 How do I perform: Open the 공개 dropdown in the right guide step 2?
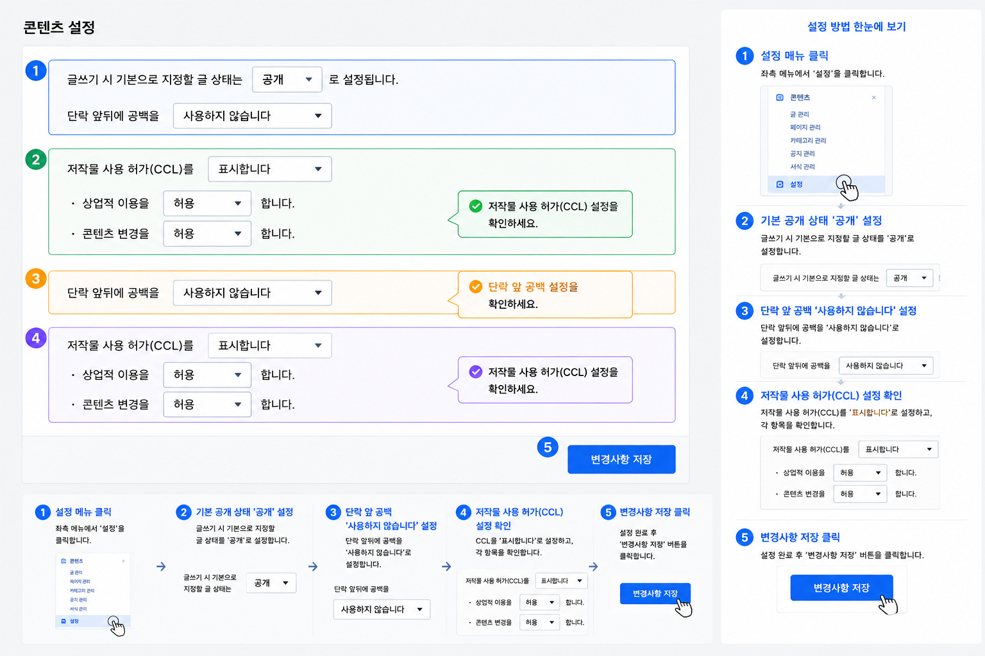(910, 278)
